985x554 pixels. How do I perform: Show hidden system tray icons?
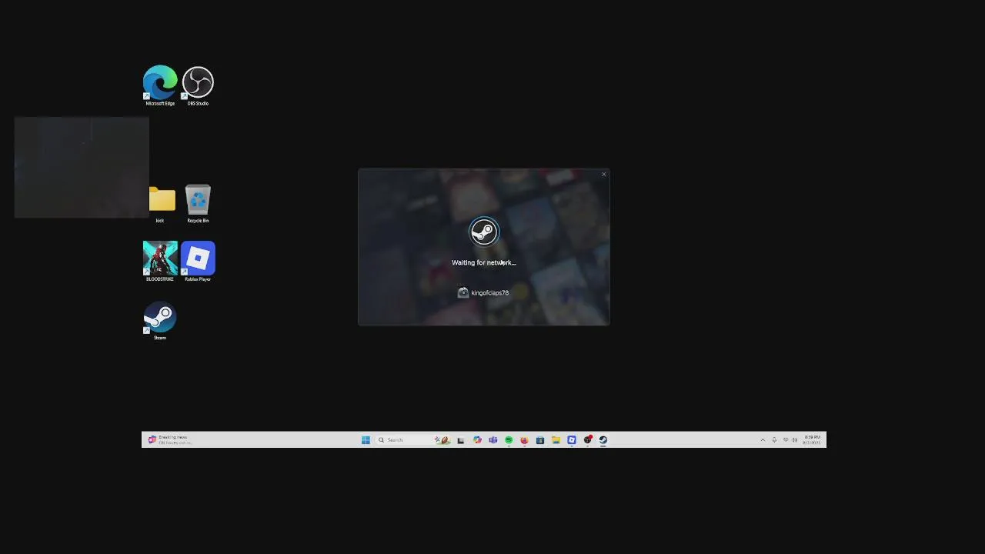coord(763,440)
